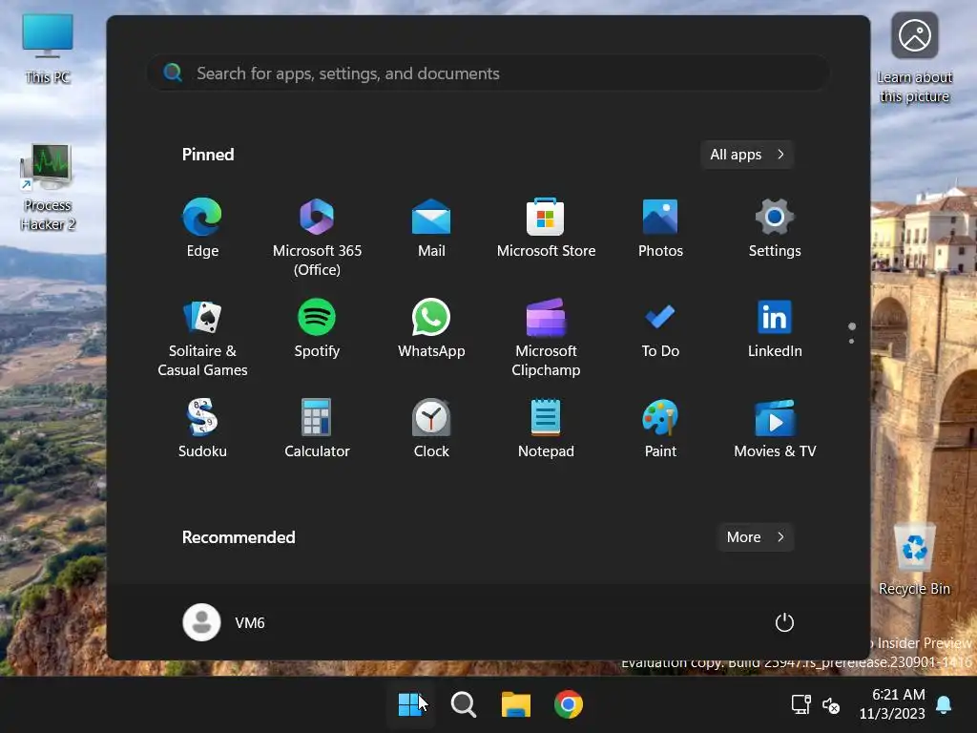977x733 pixels.
Task: Show All apps list
Action: (x=747, y=155)
